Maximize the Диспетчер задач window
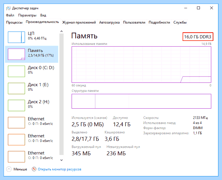Image resolution: width=222 pixels, height=180 pixels. [198, 8]
